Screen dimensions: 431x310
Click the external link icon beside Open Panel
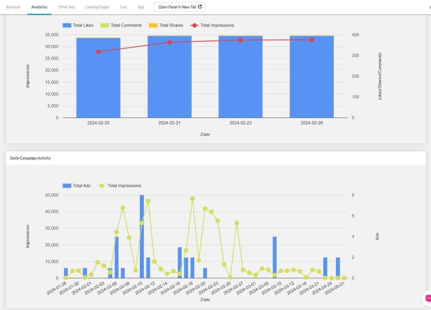pos(200,7)
